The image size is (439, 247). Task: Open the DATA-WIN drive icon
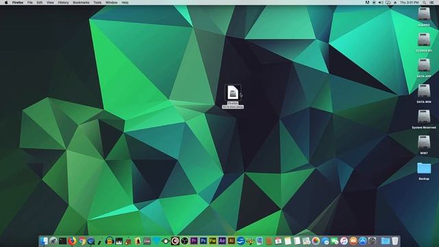coord(424,91)
